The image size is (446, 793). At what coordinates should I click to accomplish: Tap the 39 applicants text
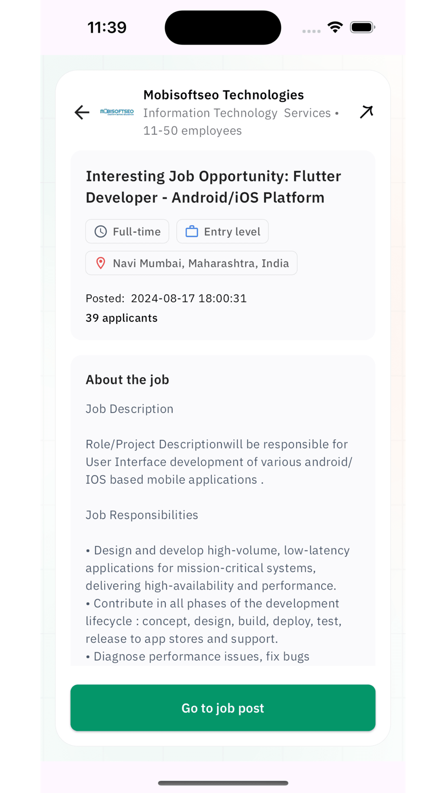[121, 318]
